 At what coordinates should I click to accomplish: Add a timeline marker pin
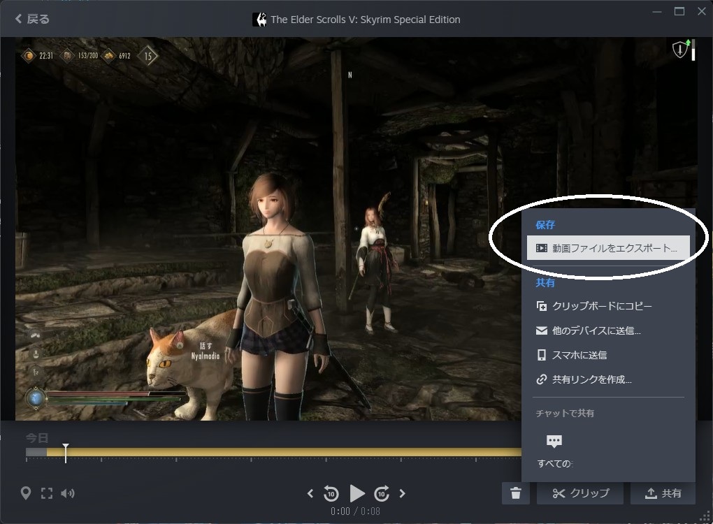point(26,493)
